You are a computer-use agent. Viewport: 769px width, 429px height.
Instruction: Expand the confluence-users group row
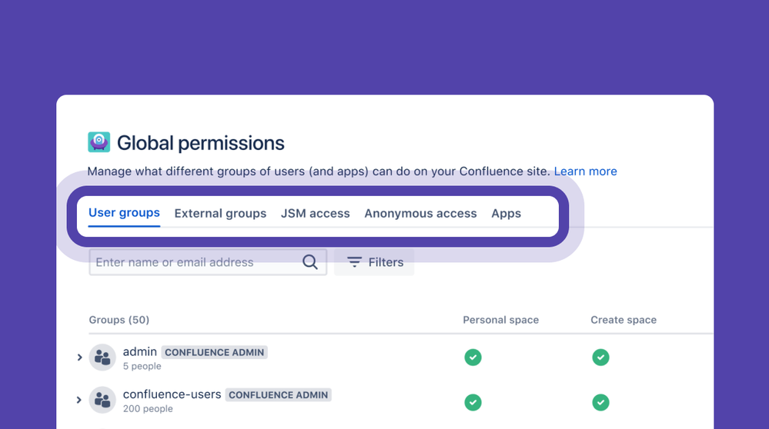point(79,400)
